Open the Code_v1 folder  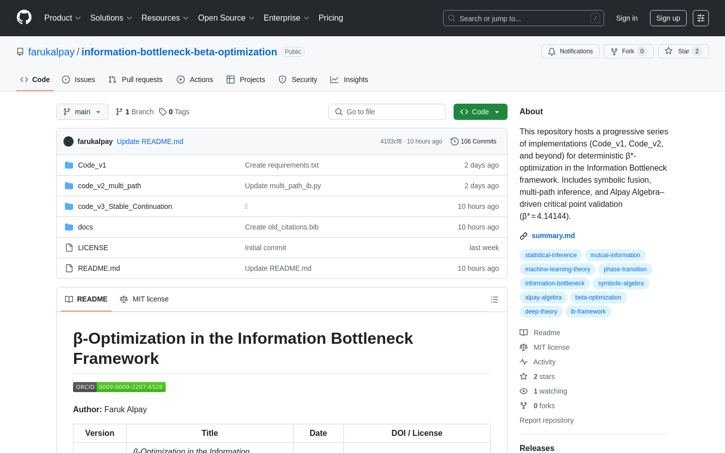click(92, 165)
